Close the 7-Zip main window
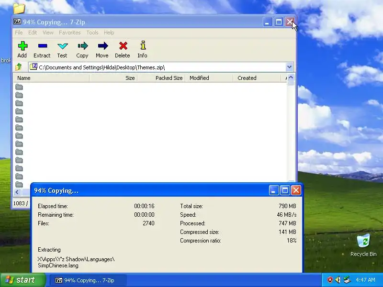 tap(290, 22)
